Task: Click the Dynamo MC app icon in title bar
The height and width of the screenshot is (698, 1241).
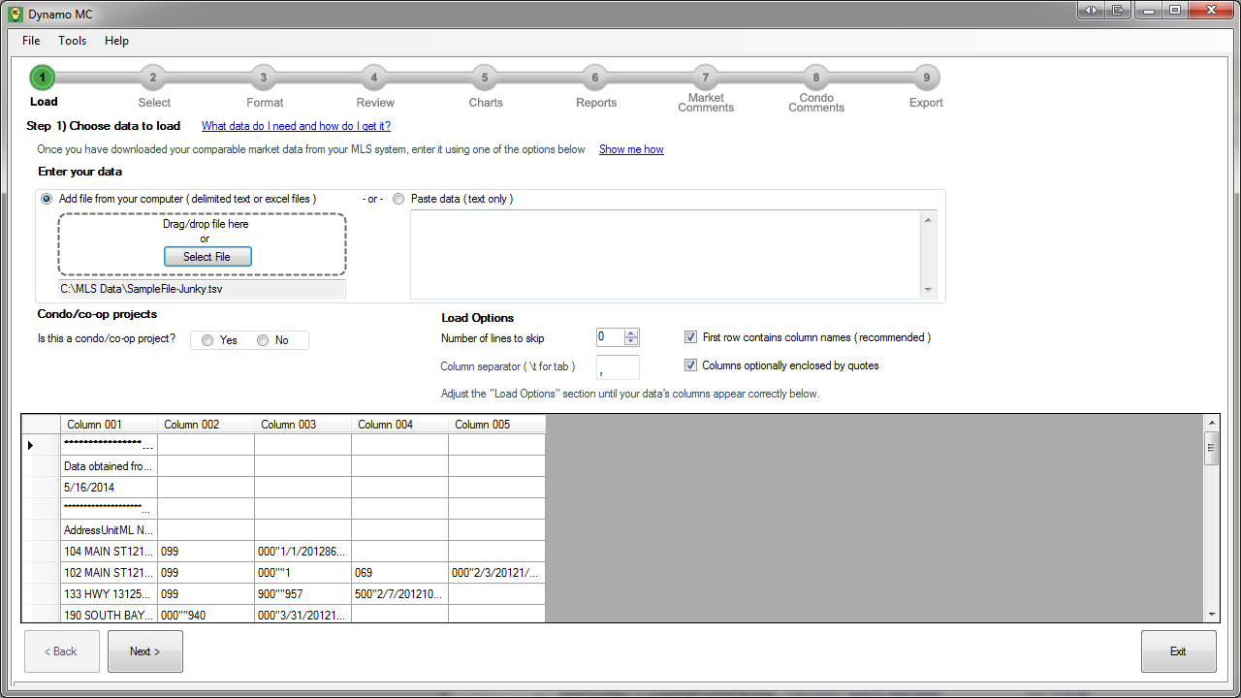Action: click(x=15, y=15)
